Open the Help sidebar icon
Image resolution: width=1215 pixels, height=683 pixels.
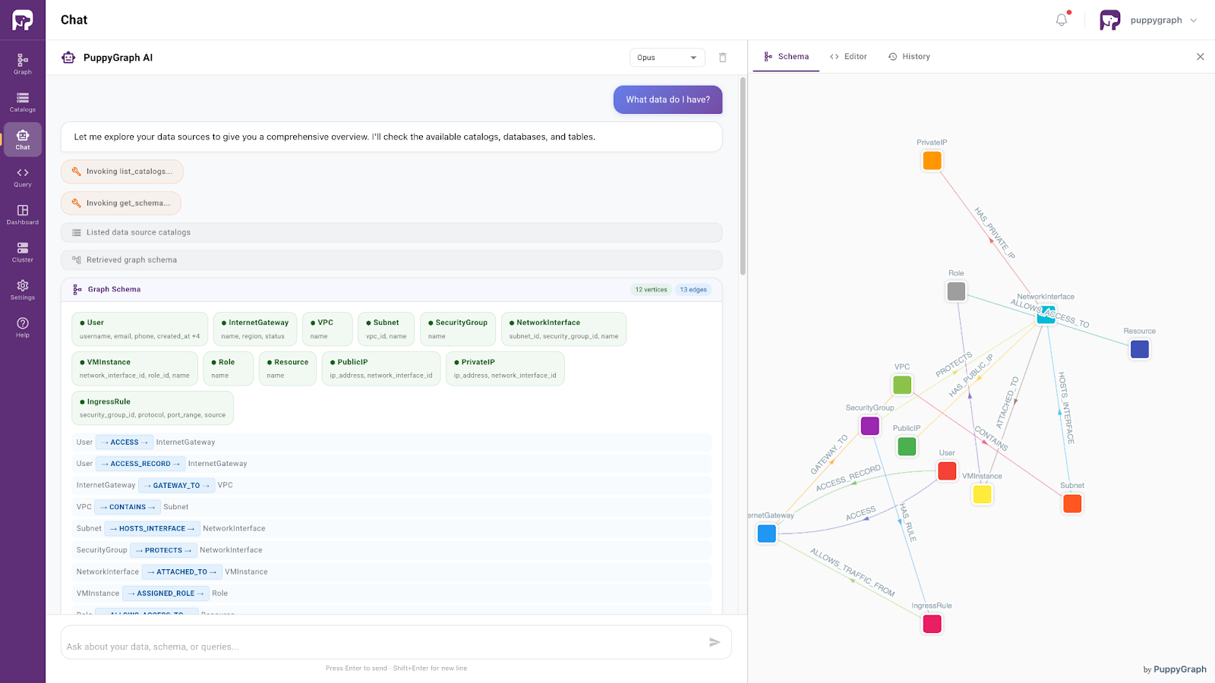pos(23,327)
